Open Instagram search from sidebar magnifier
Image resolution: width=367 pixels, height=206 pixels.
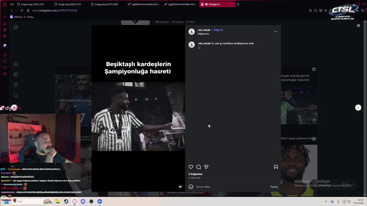16,96
